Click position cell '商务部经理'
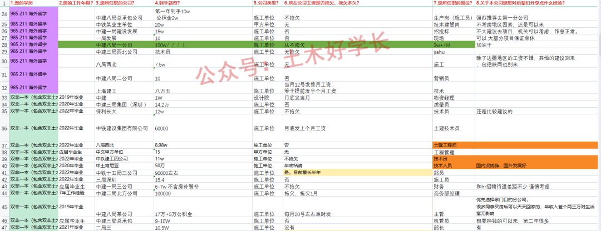The height and width of the screenshot is (231, 601). pos(454,193)
